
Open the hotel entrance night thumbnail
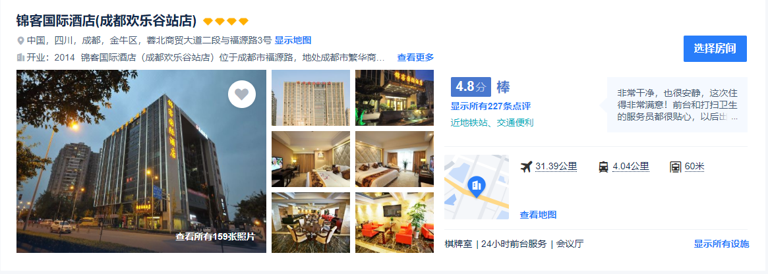click(x=394, y=98)
